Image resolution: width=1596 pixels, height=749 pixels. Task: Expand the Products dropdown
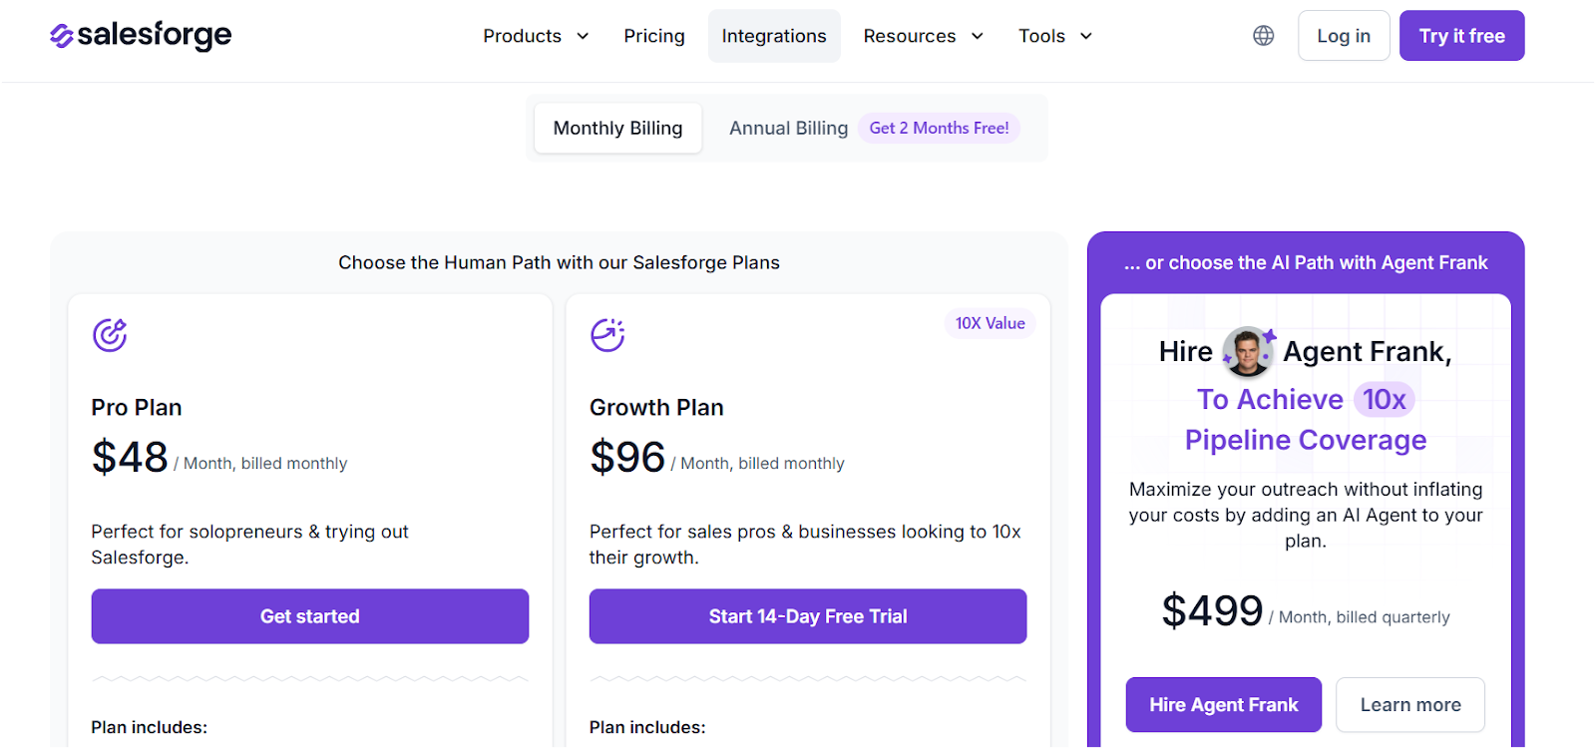[x=536, y=35]
